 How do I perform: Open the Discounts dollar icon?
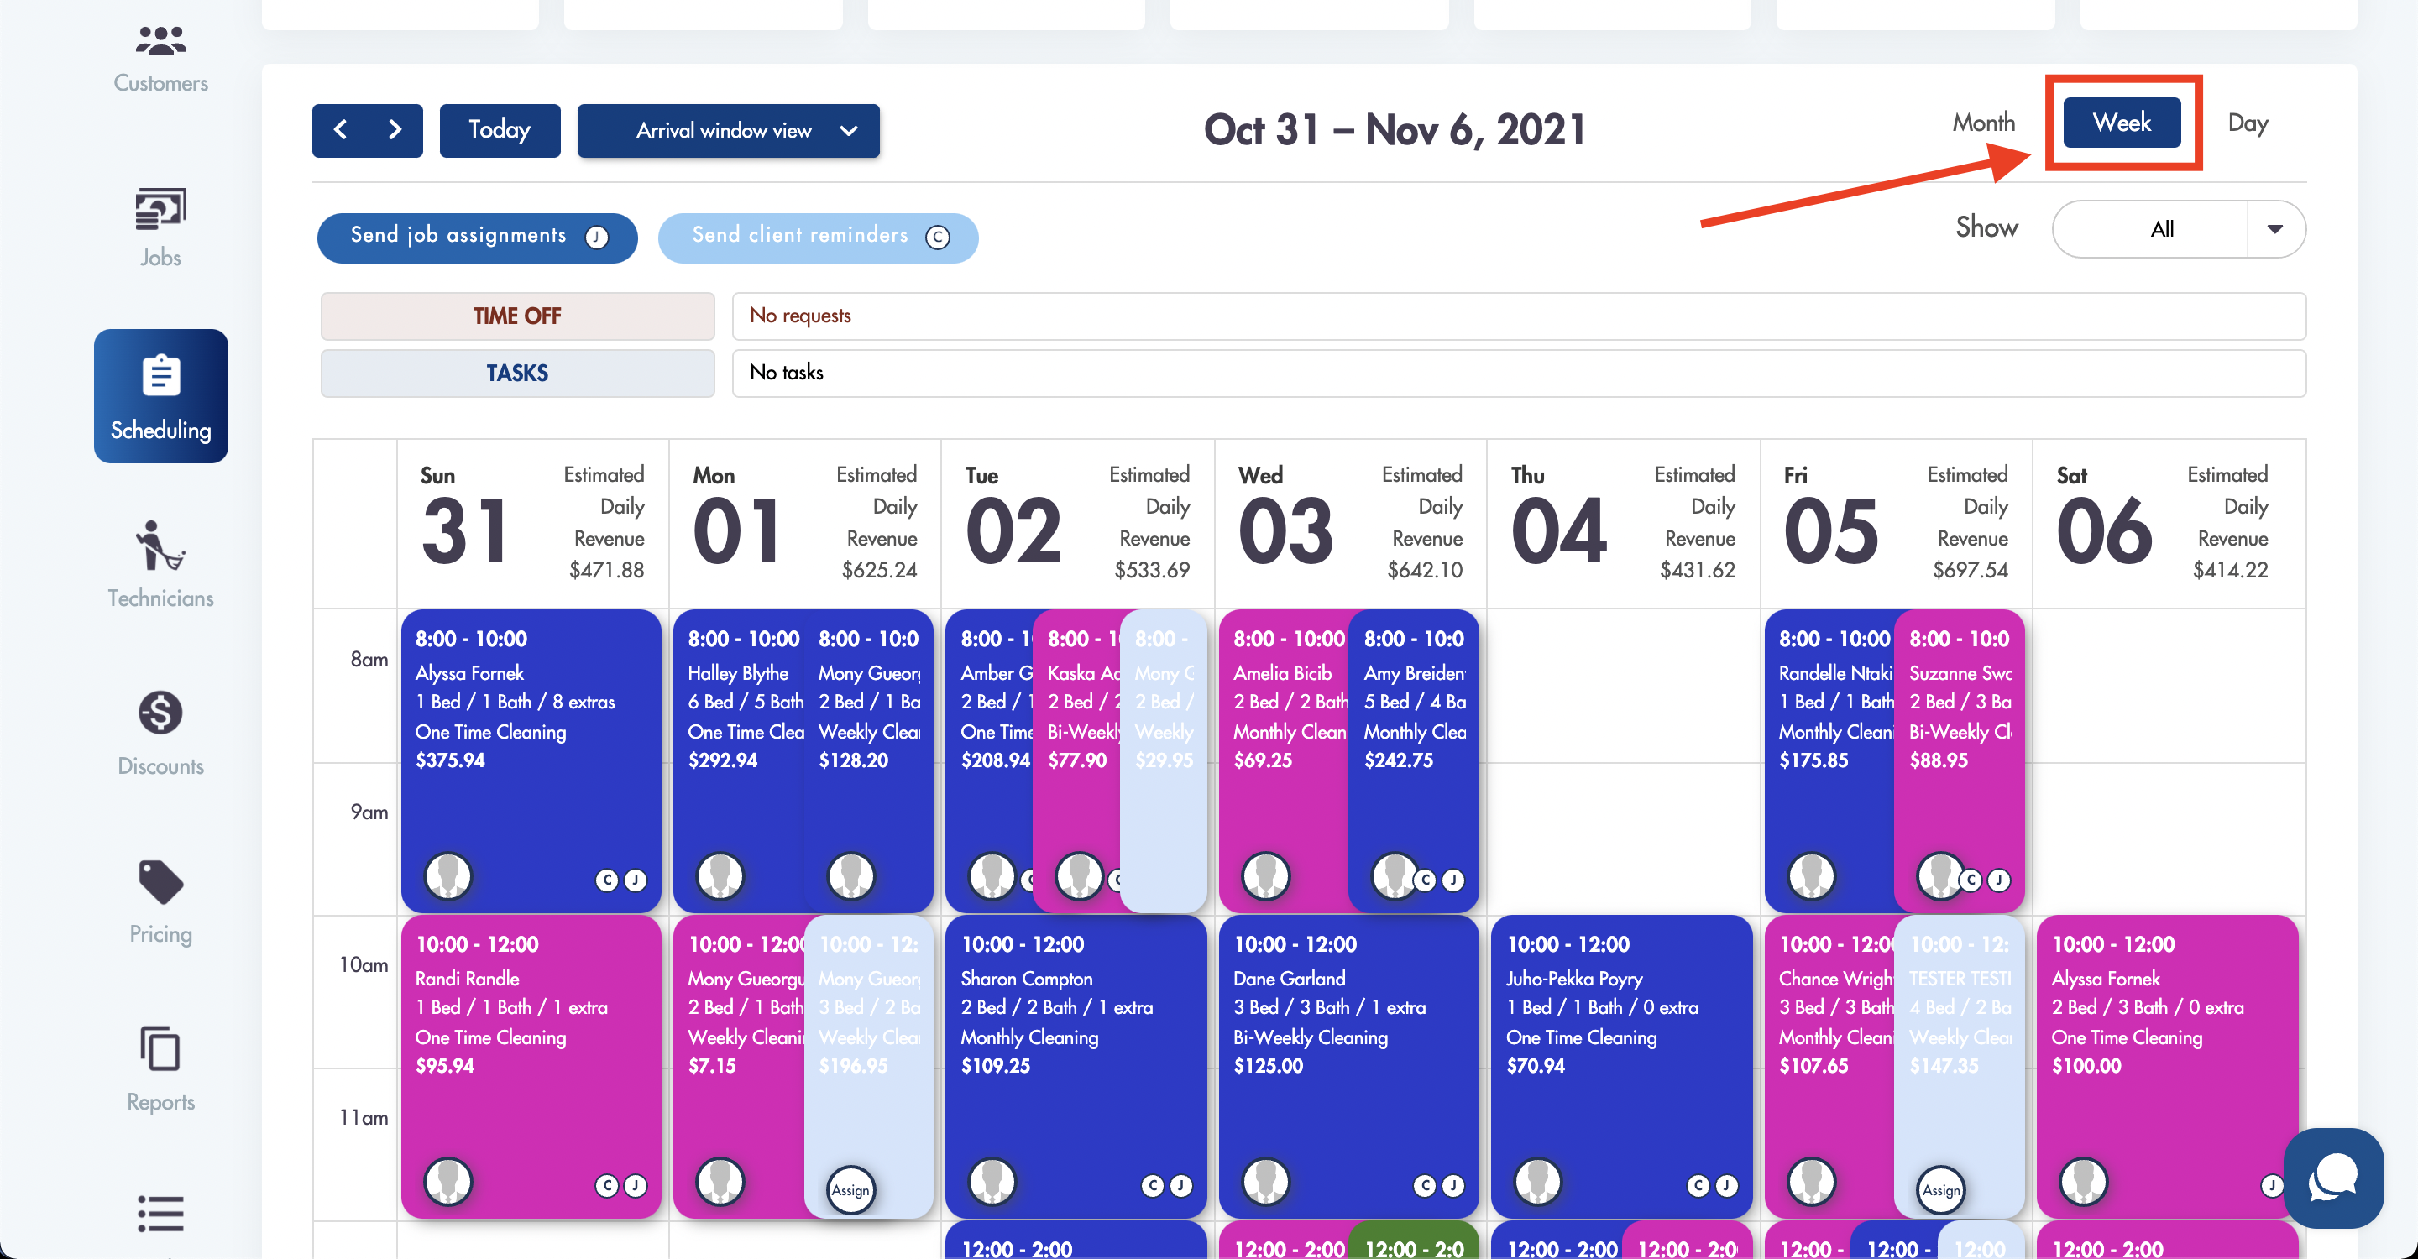click(x=160, y=713)
